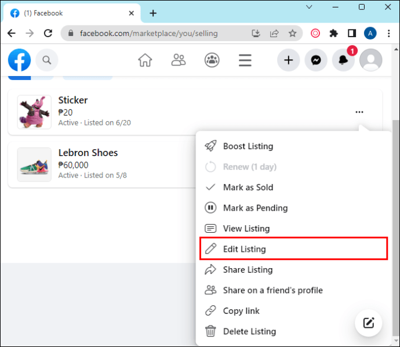
Task: Open Chrome three-dot menu
Action: pos(389,33)
